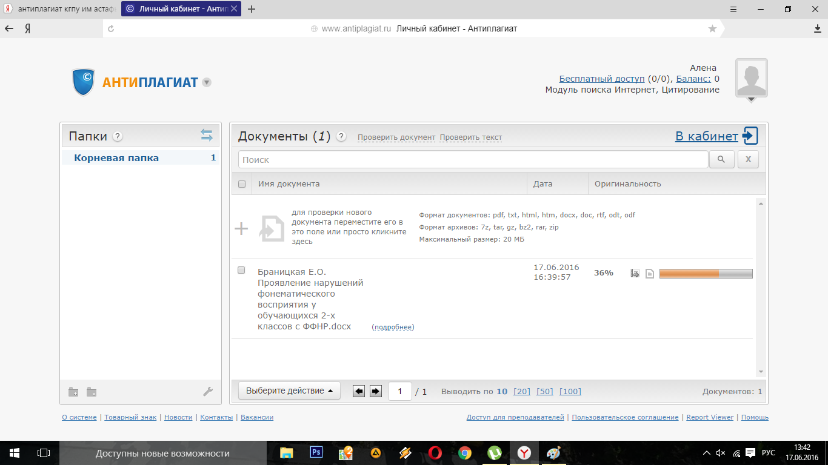Click the Проверить документ link

(x=396, y=137)
